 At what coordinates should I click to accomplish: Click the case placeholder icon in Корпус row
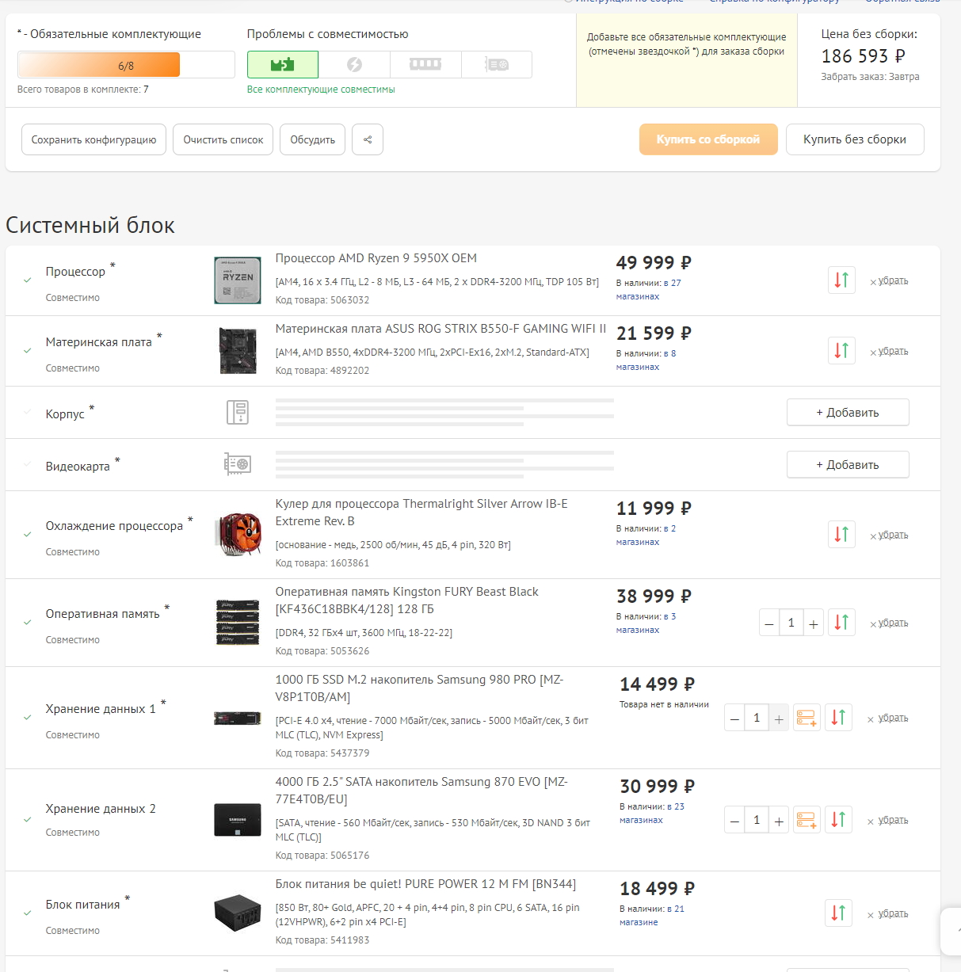coord(238,412)
